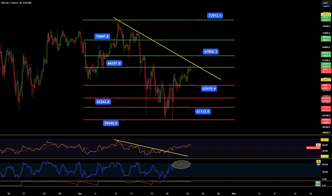Click the May date on time axis
332x196 pixels.
pos(234,194)
